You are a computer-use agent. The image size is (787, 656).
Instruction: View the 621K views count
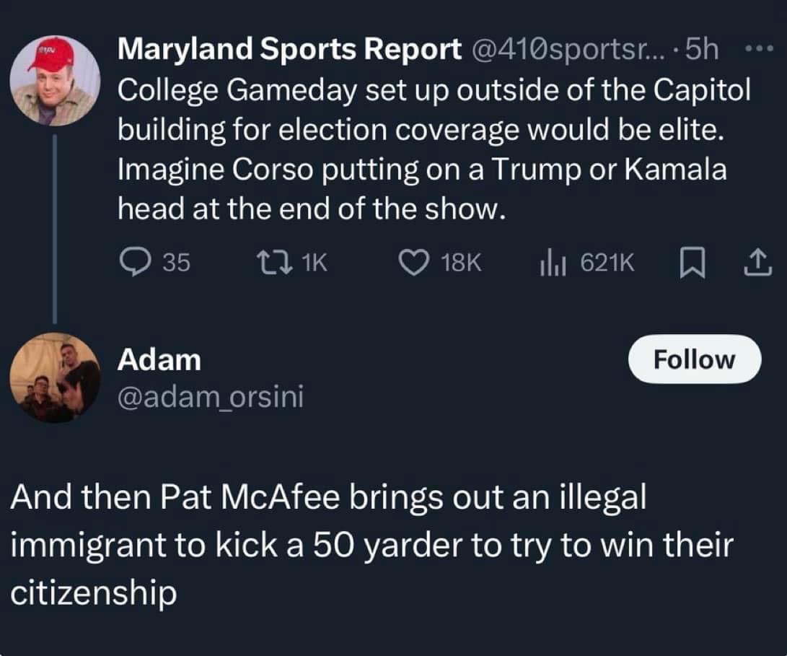point(607,263)
